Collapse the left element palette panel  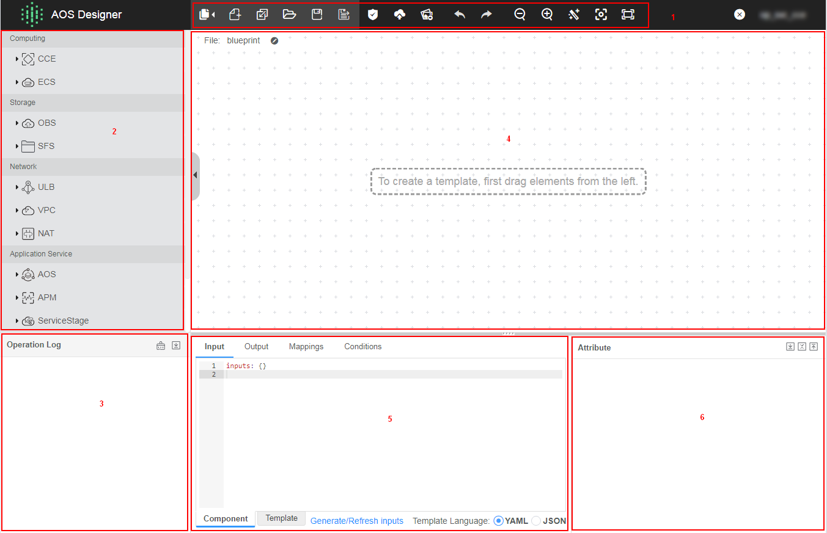tap(195, 176)
